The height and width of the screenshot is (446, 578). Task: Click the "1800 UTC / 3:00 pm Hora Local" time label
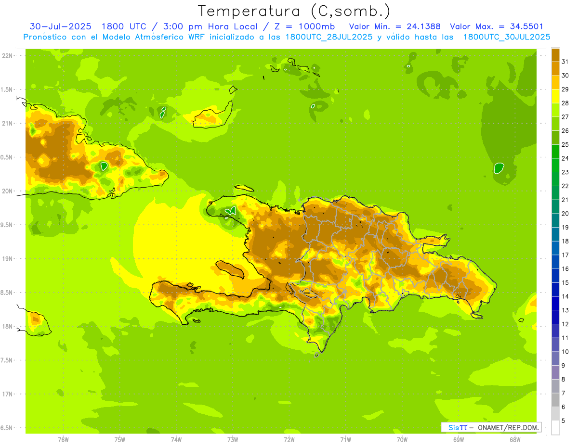click(x=187, y=26)
